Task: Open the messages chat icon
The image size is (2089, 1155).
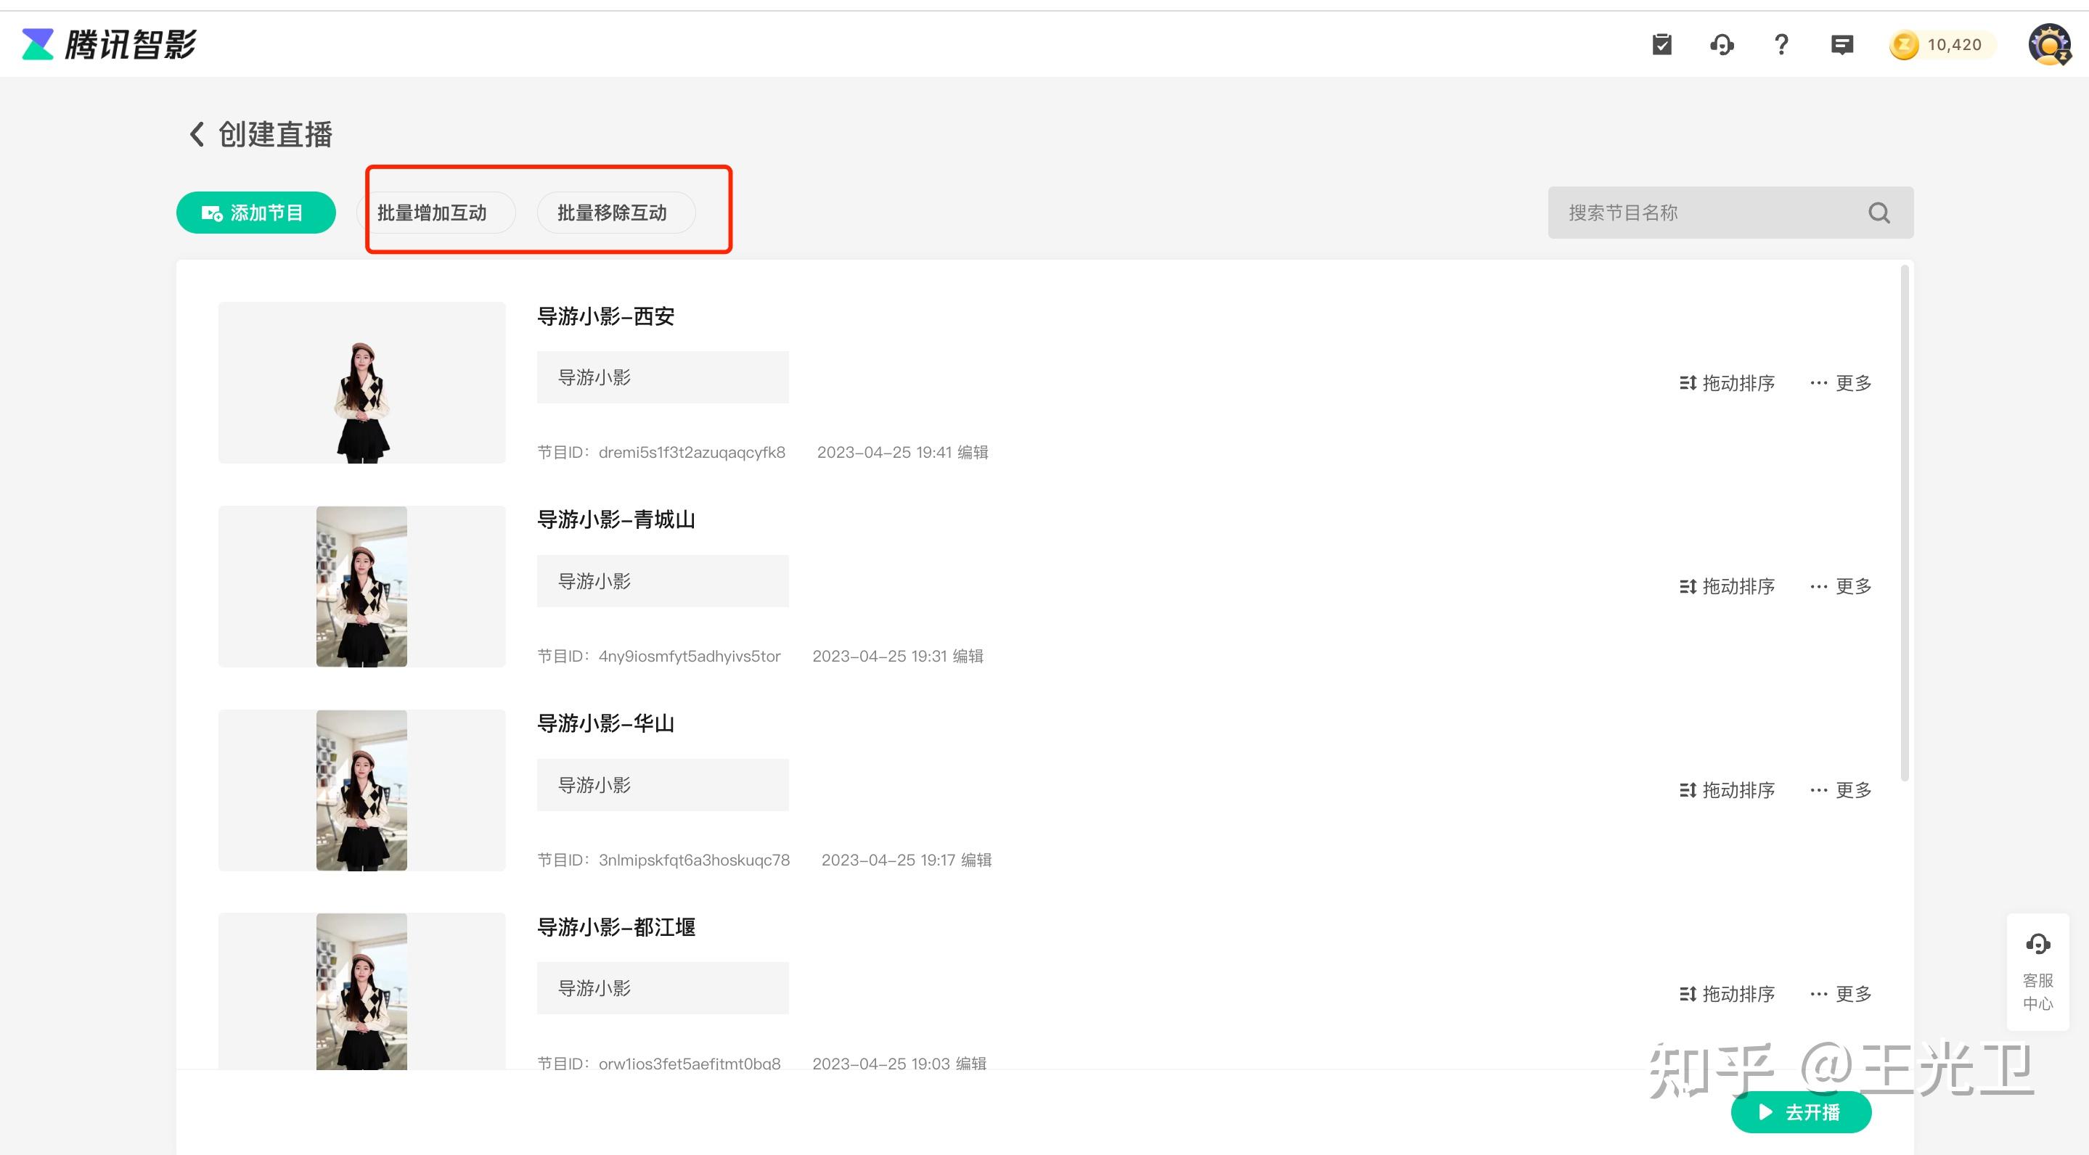Action: coord(1841,44)
